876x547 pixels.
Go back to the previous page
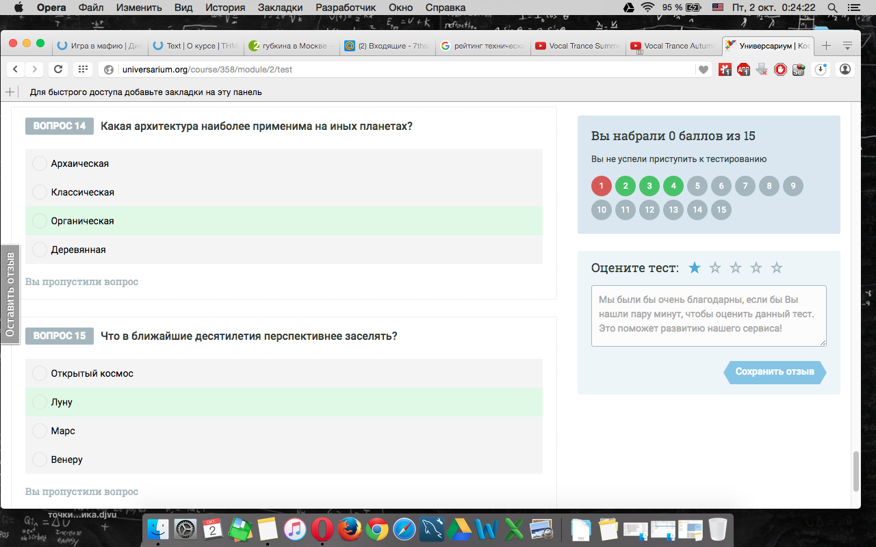15,69
